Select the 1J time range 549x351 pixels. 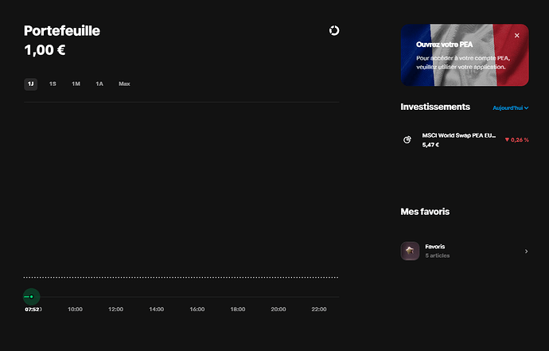pos(30,84)
